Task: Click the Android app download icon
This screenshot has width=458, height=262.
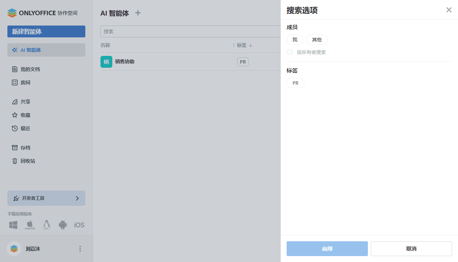Action: [62, 225]
